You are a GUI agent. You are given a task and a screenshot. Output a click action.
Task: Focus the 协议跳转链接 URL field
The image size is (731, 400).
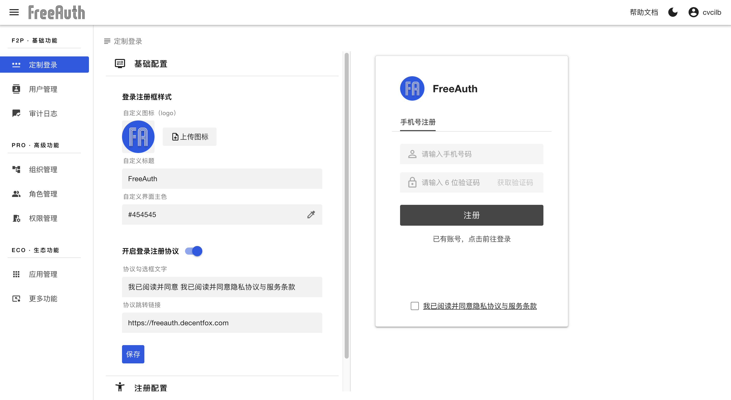[x=222, y=323]
